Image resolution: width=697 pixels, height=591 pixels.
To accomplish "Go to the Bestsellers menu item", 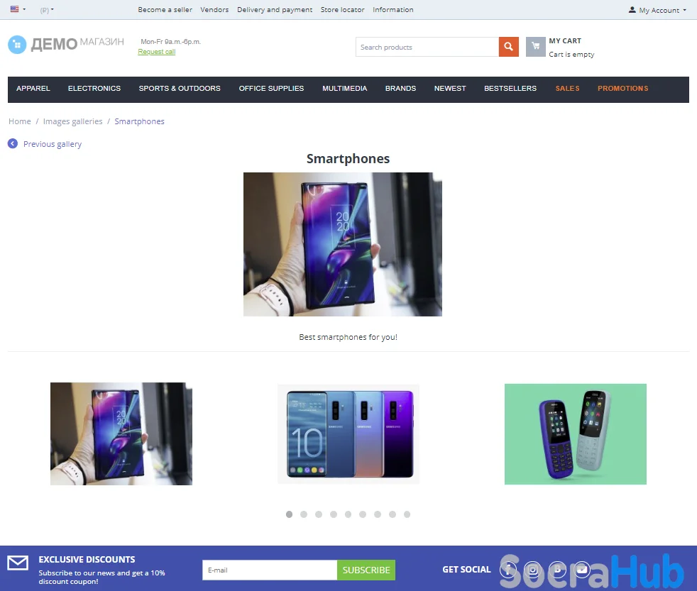I will click(510, 89).
